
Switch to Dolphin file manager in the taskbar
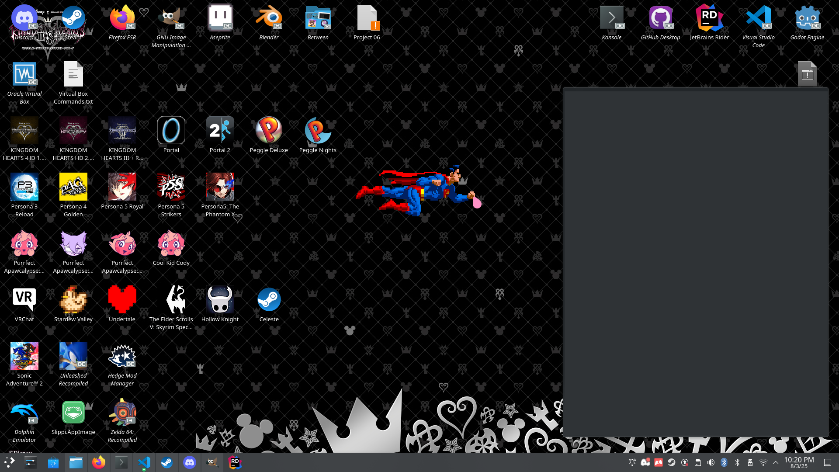pos(76,462)
